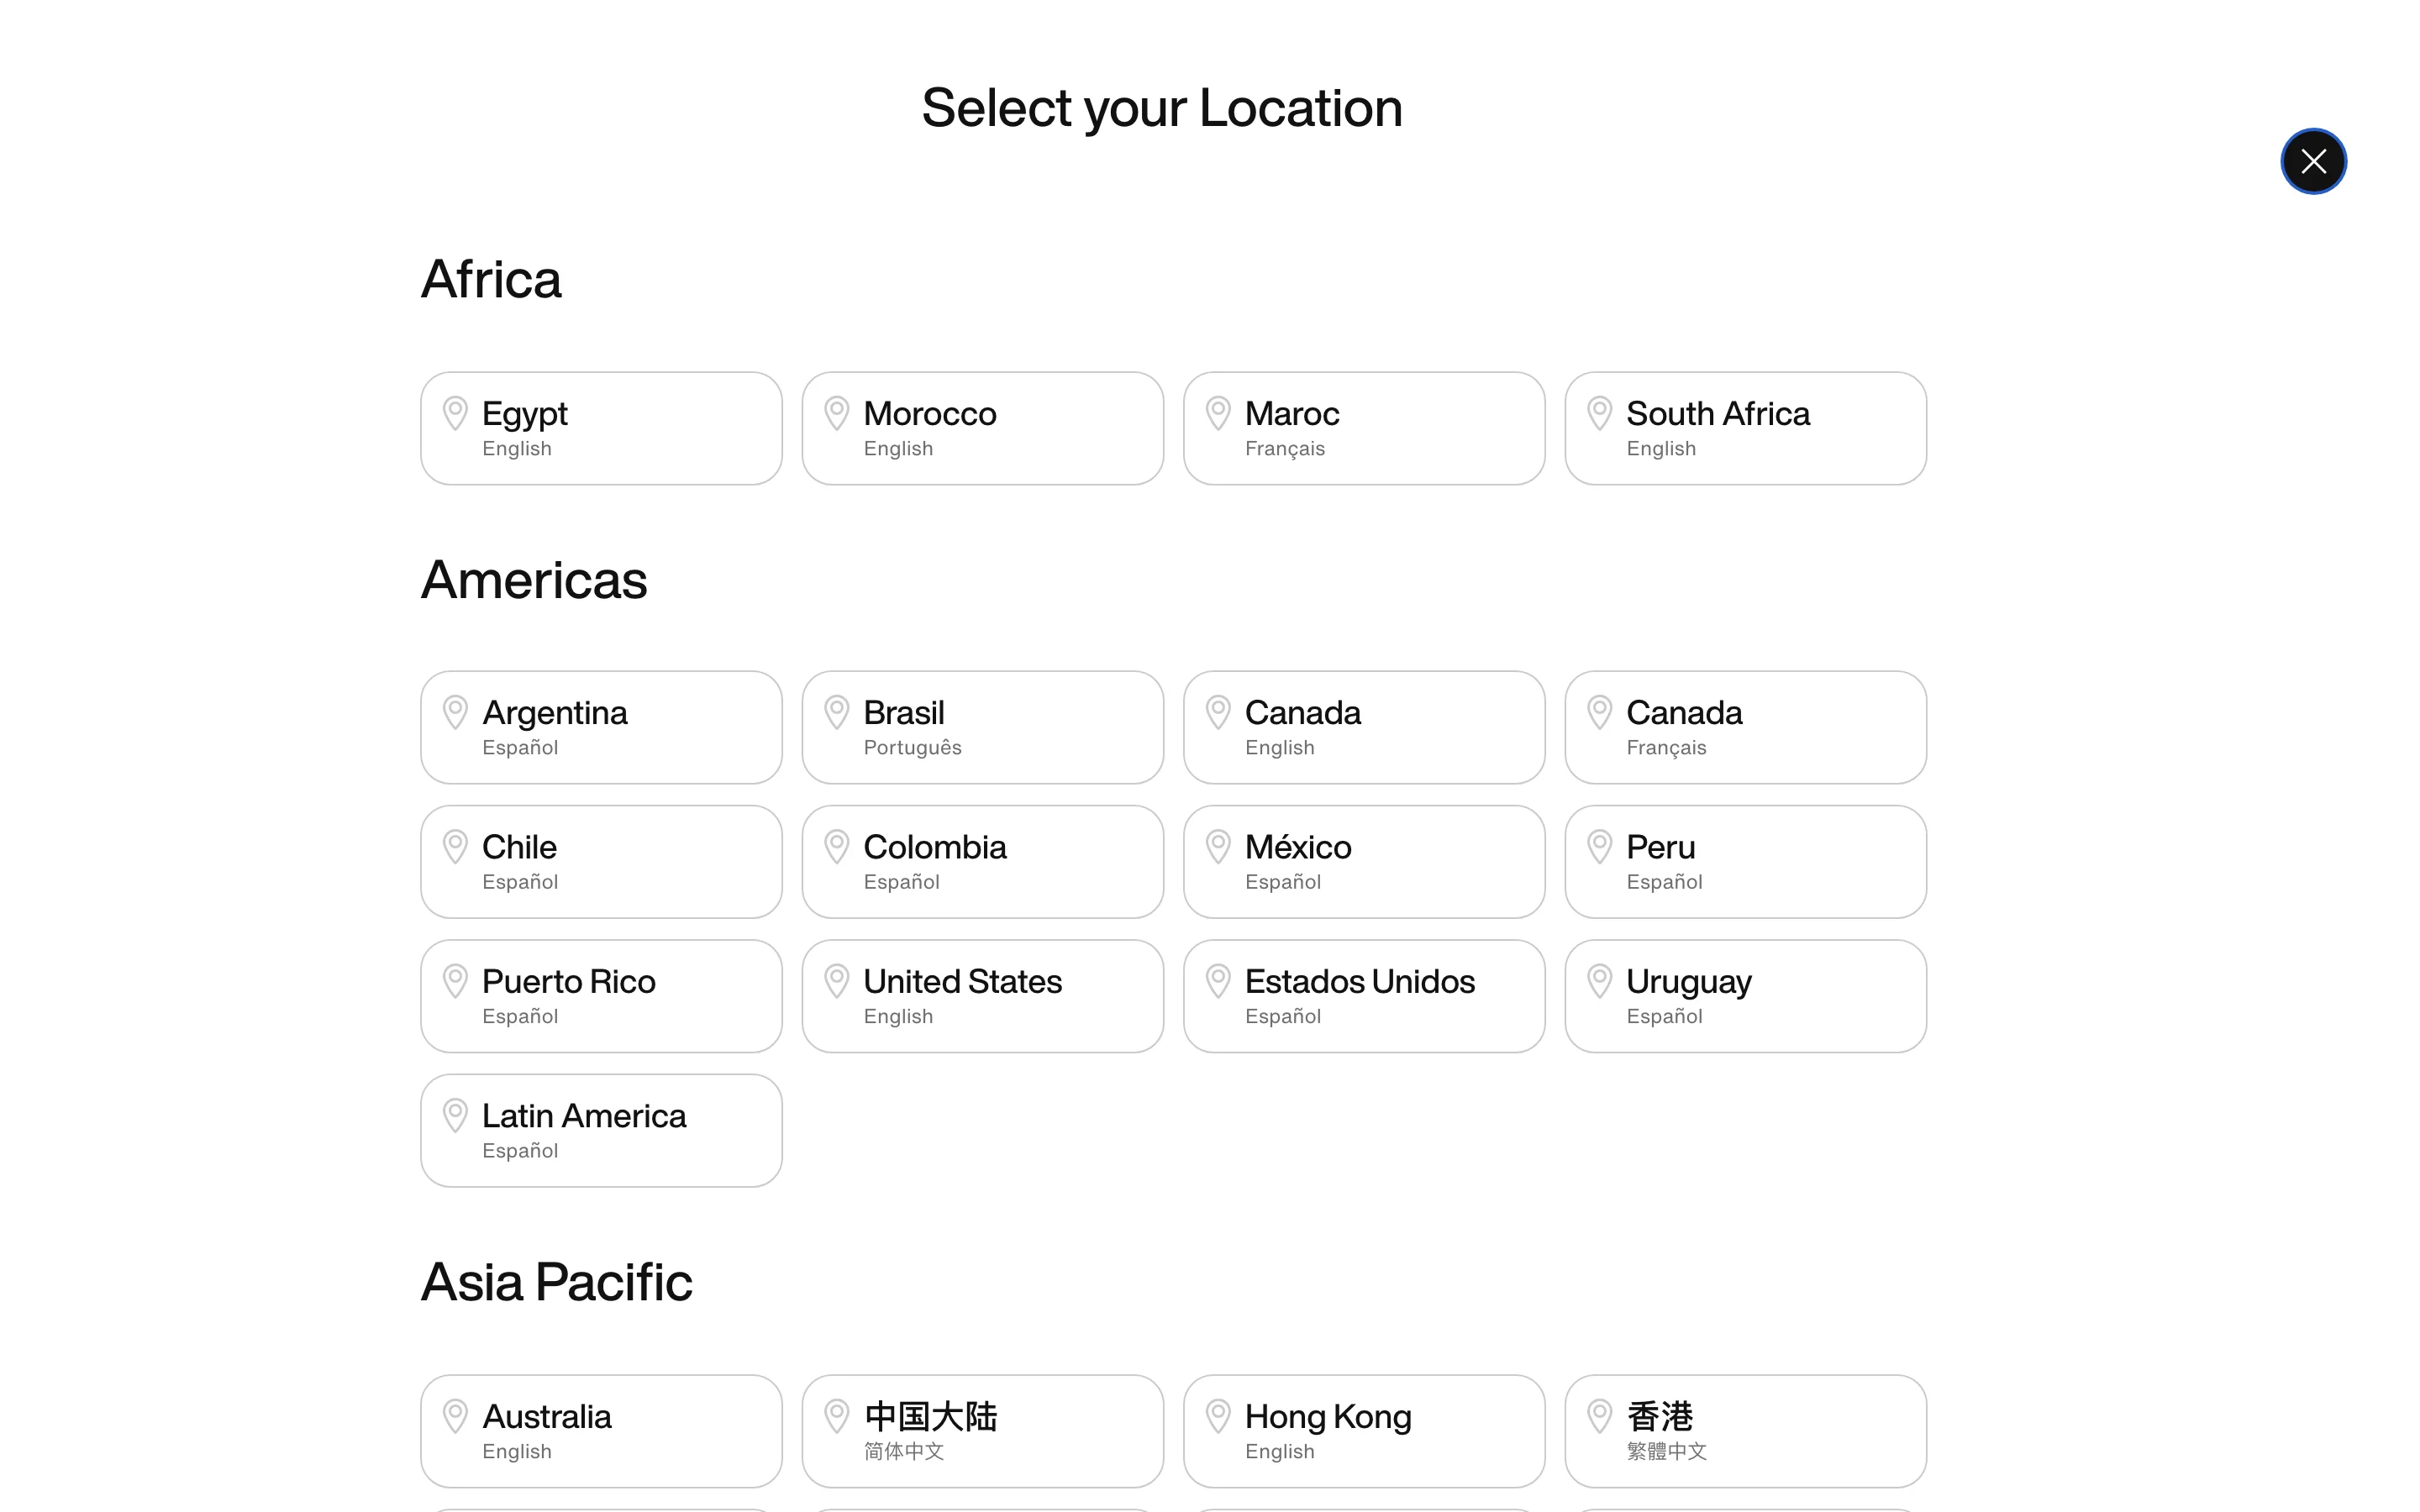The height and width of the screenshot is (1512, 2420).
Task: Click the pin icon next to Uruguay
Action: pos(1599,980)
